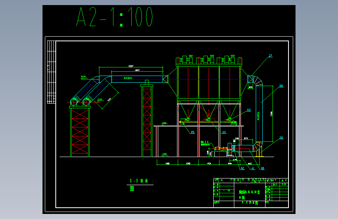This screenshot has height=219, width=338.
Task: Select callout number 43
Action: point(249,110)
